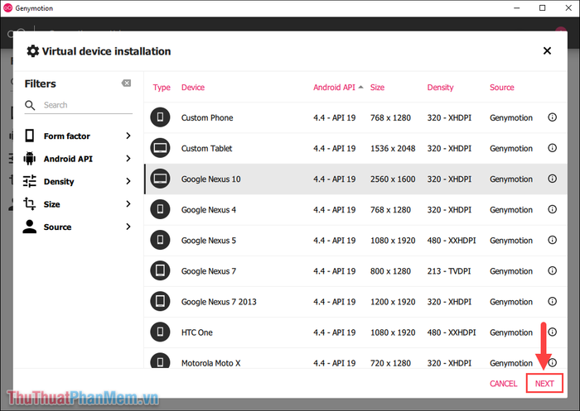Minimize the Genymotion window
580x411 pixels.
click(517, 7)
